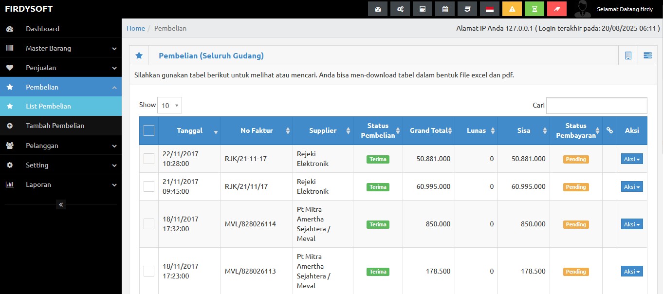Click the Indonesian flag language icon
The image size is (663, 294).
(490, 9)
